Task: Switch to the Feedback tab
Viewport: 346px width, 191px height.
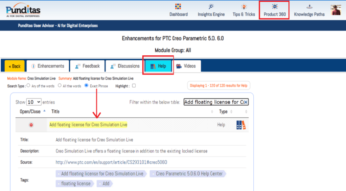Action: tap(87, 66)
